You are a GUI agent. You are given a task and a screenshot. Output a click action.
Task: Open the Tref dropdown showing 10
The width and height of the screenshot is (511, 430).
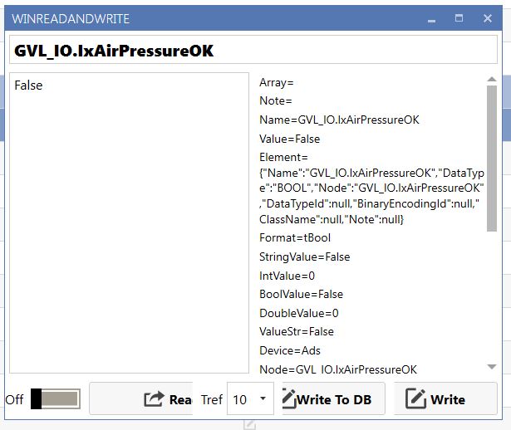point(250,399)
